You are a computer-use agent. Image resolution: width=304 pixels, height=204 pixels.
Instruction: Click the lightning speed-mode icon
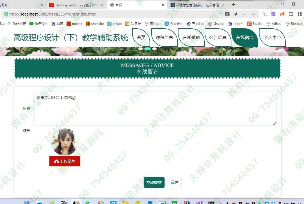[236, 14]
